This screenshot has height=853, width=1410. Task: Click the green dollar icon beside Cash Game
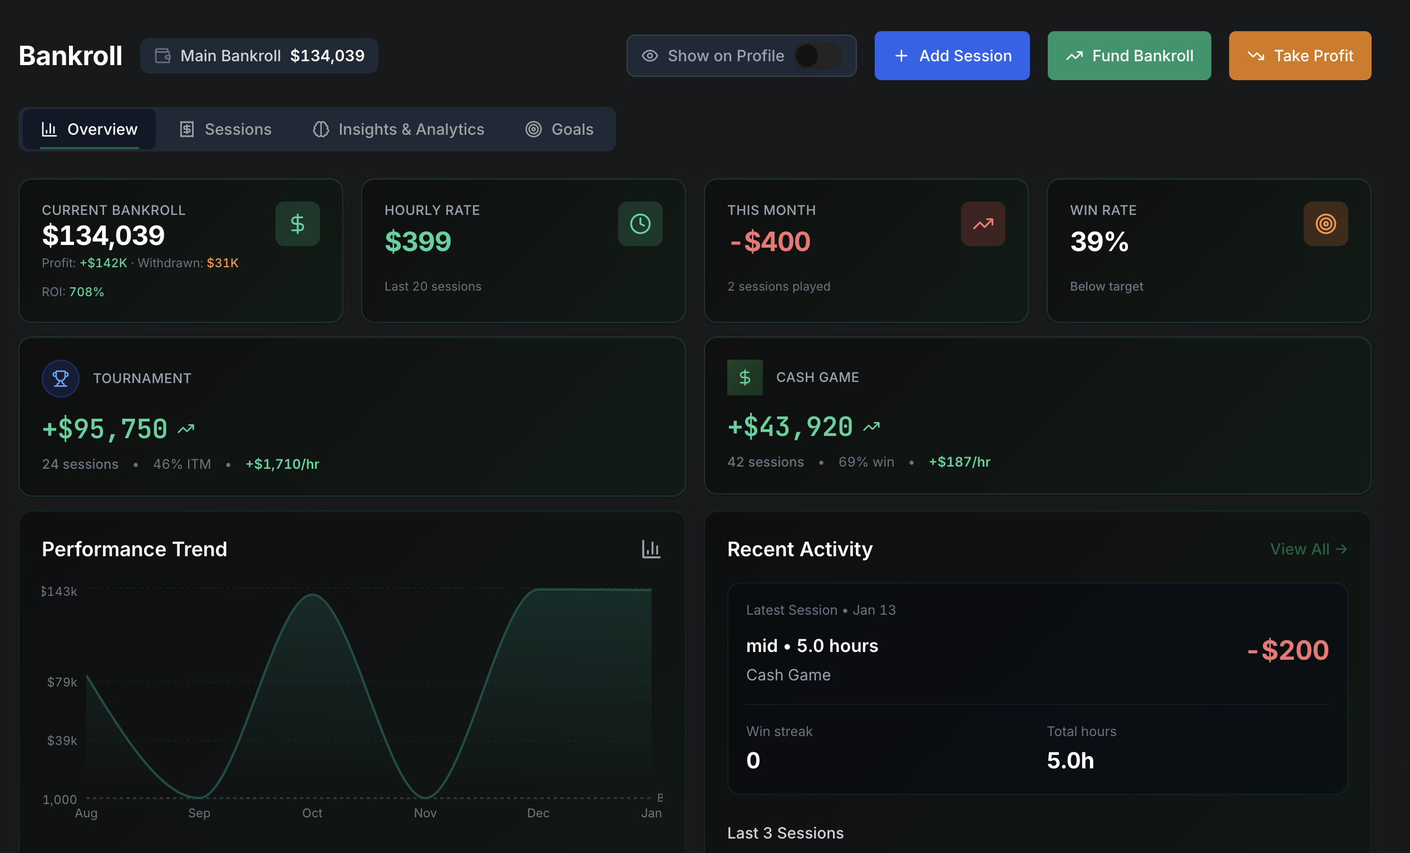tap(745, 378)
